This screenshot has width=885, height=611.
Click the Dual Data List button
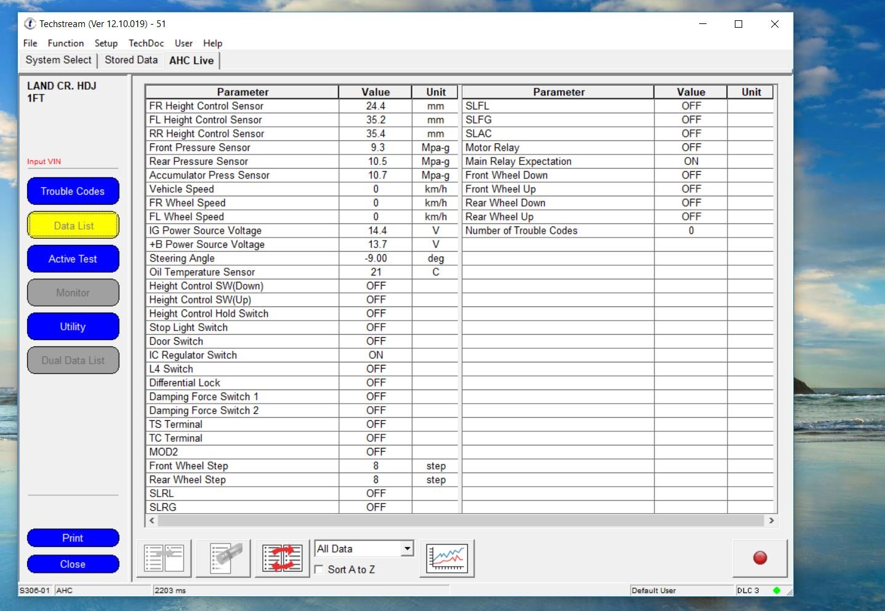pos(73,361)
